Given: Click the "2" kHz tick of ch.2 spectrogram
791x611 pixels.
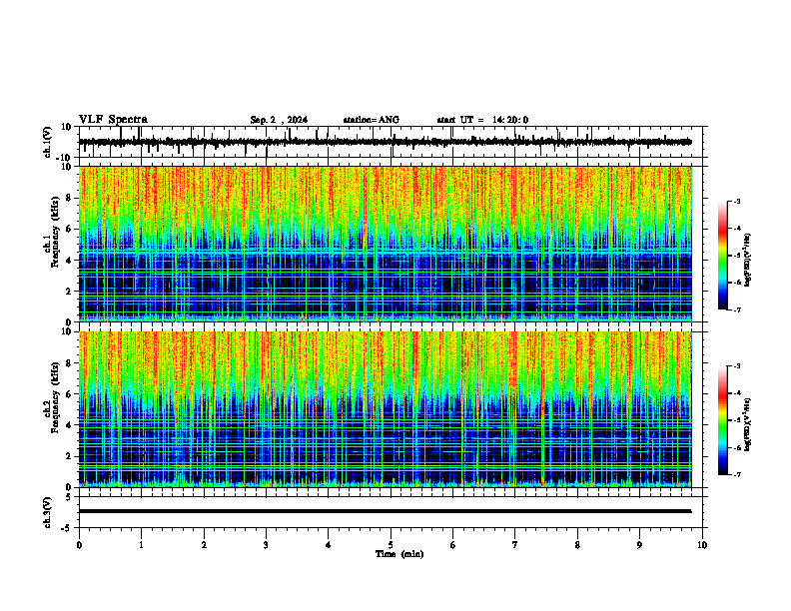Looking at the screenshot, I should pos(69,456).
